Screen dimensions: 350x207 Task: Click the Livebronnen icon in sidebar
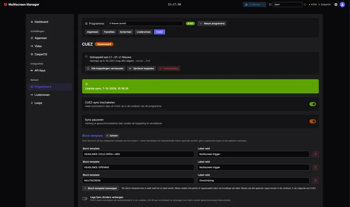click(x=32, y=95)
